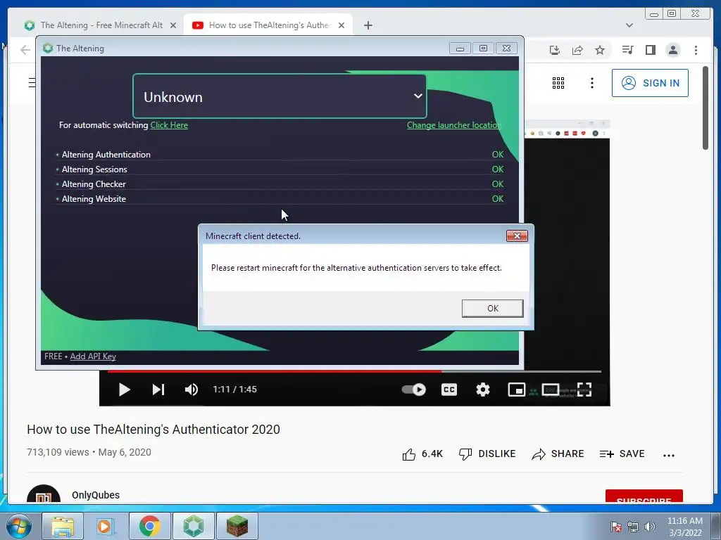The image size is (721, 540).
Task: Switch to The Altening taskbar icon
Action: pyautogui.click(x=193, y=526)
